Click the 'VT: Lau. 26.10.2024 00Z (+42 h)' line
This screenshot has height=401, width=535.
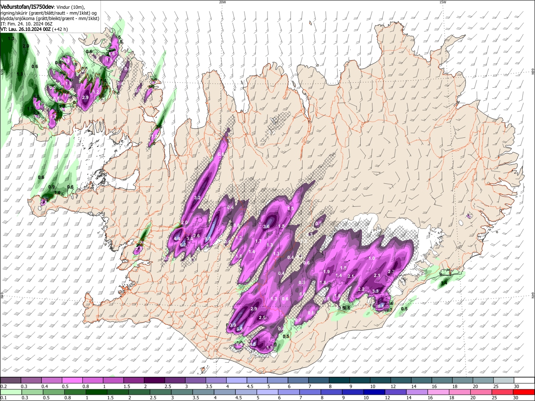point(34,29)
